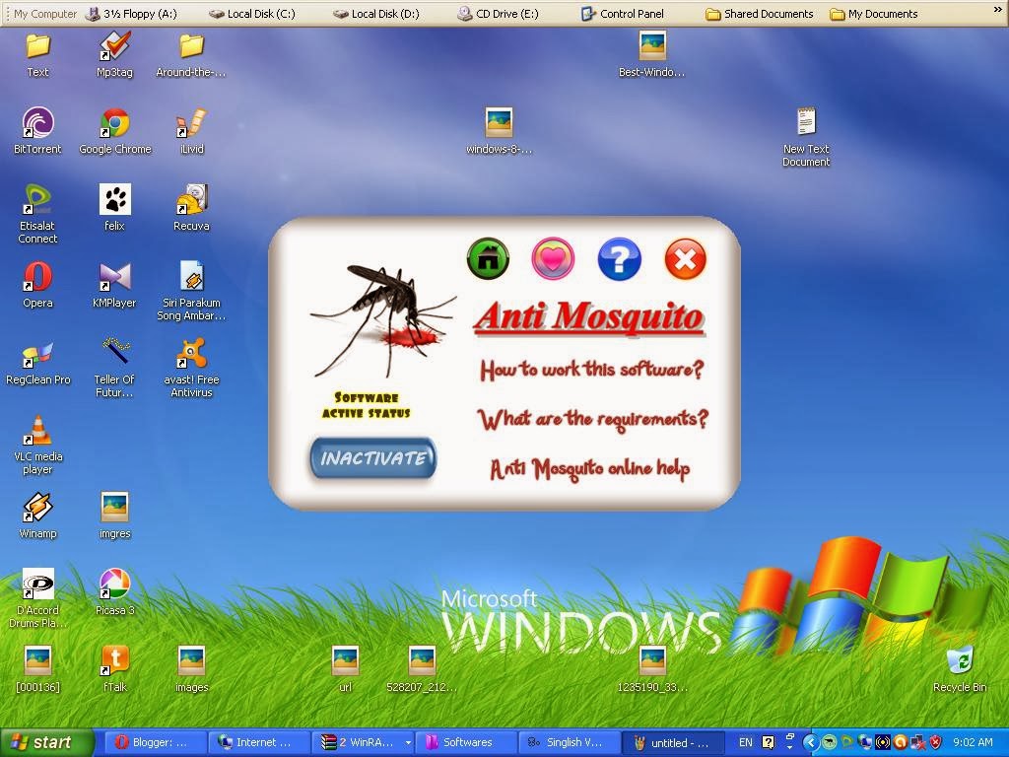
Task: Click the green home icon in Anti Mosquito
Action: click(488, 259)
